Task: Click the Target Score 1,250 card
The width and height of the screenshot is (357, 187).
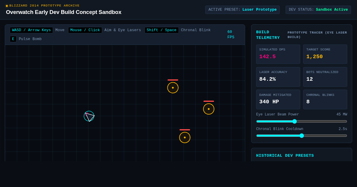Action: [325, 54]
